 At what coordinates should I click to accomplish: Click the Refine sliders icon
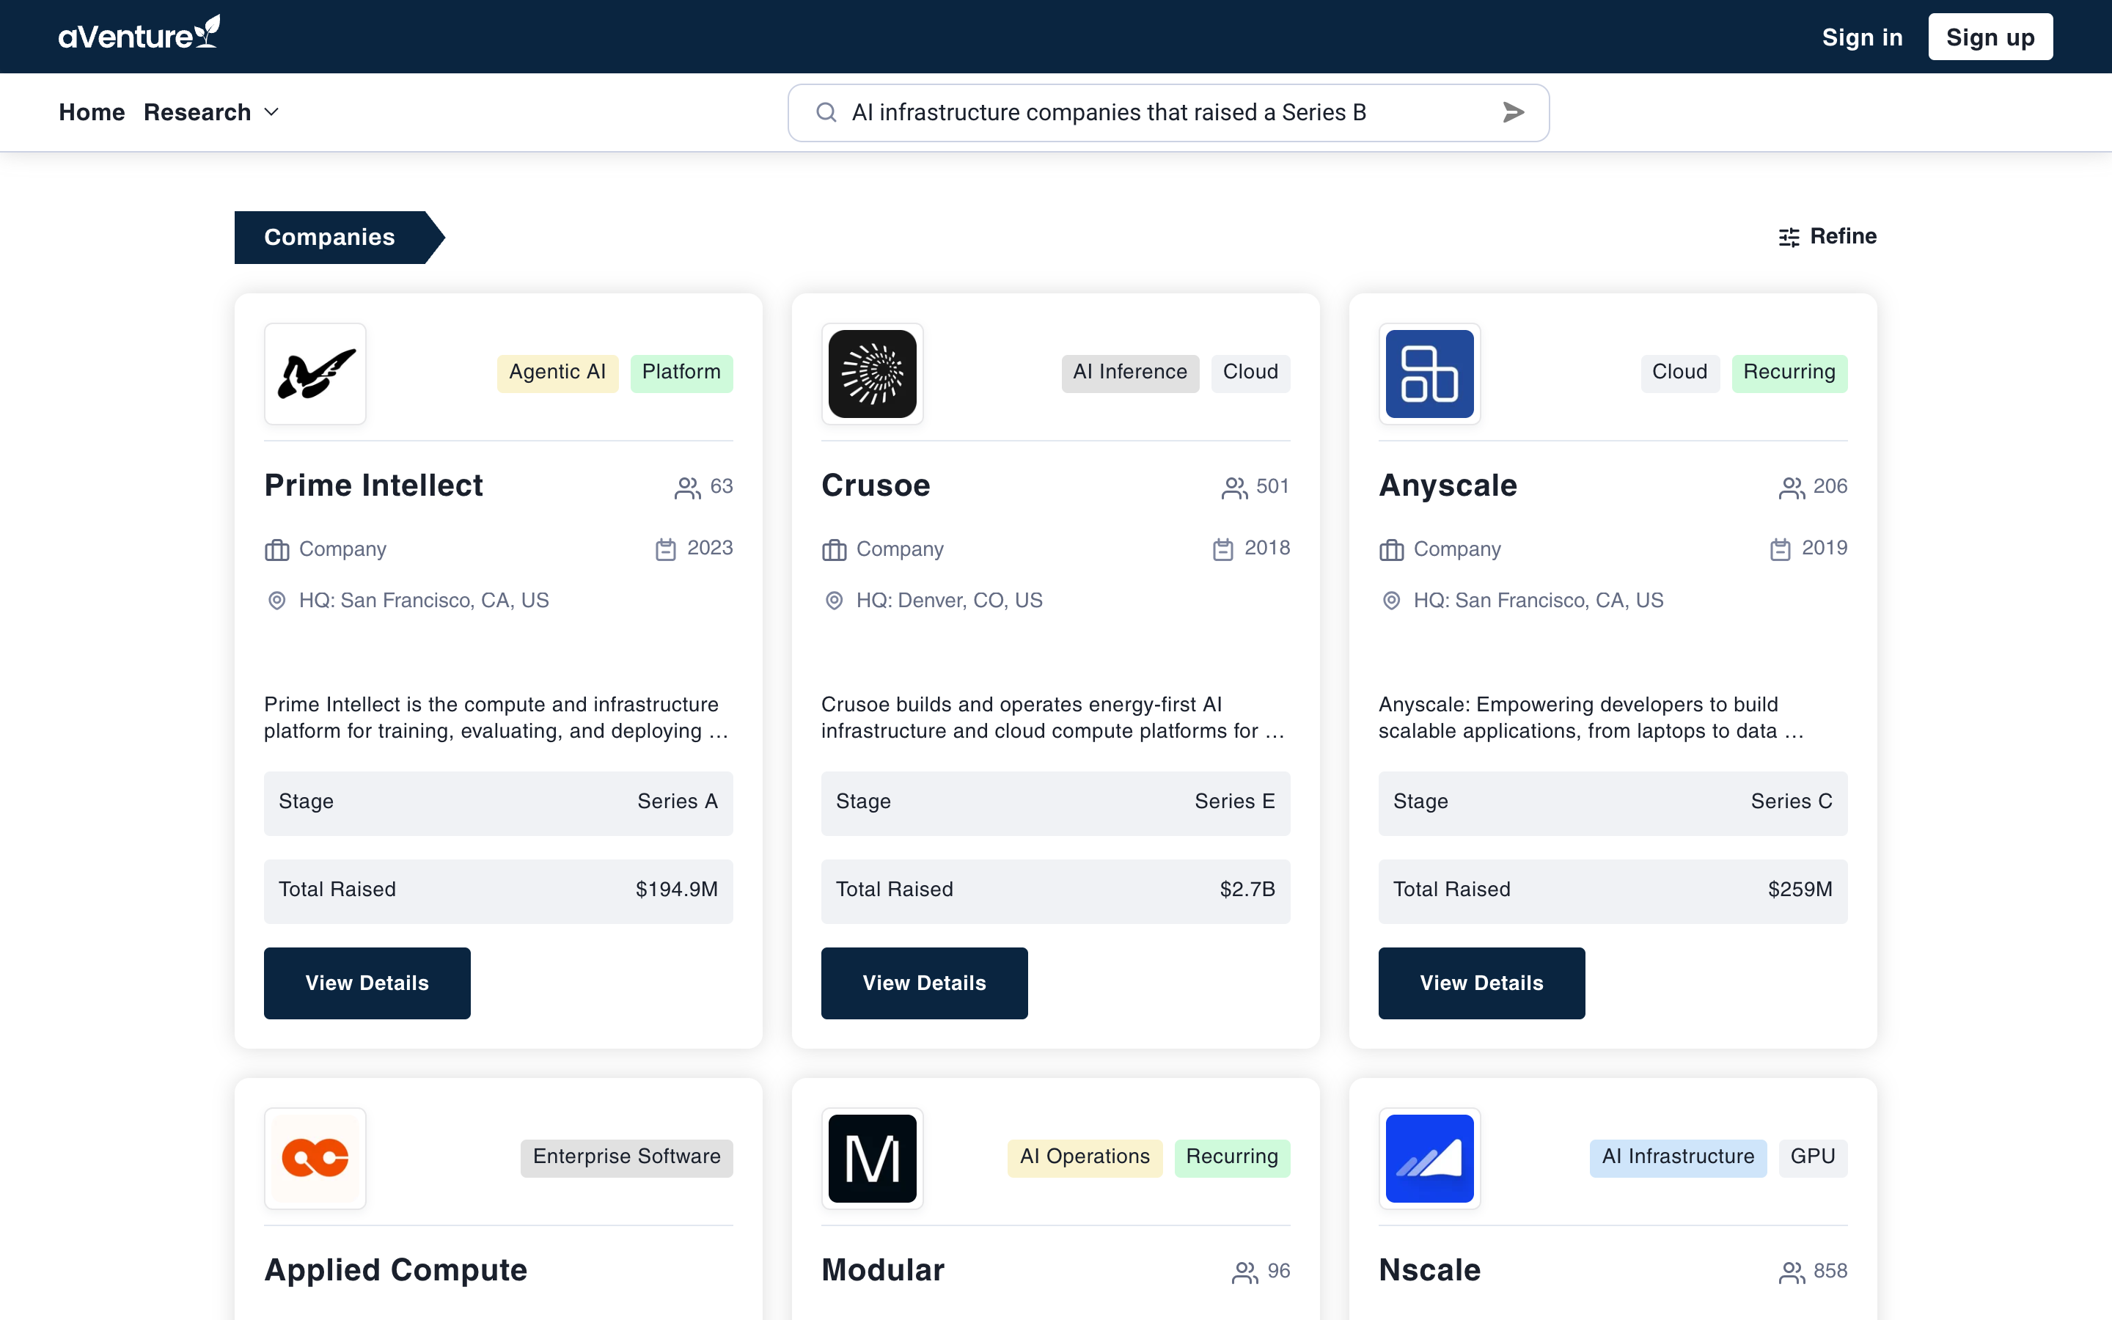[1789, 238]
